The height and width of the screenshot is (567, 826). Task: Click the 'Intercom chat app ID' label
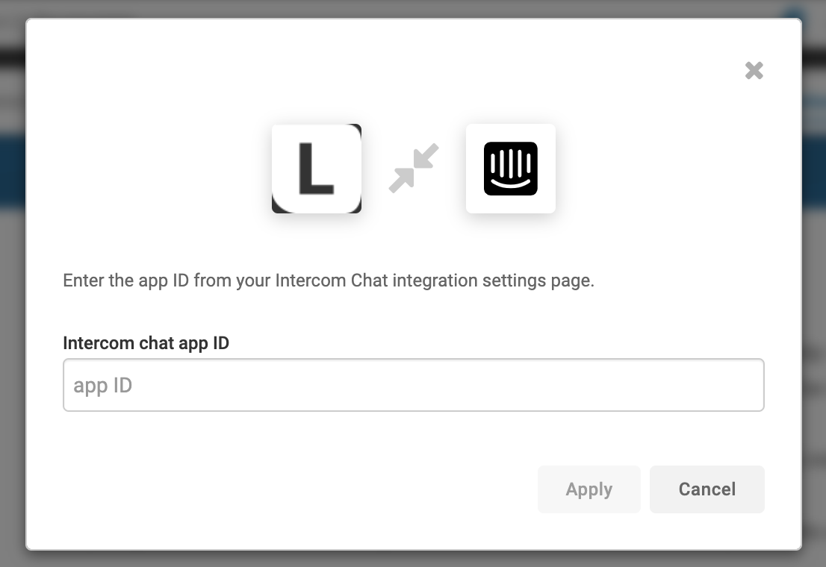click(x=146, y=343)
